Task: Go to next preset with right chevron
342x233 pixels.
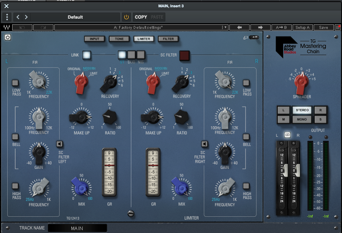Action: 26,17
